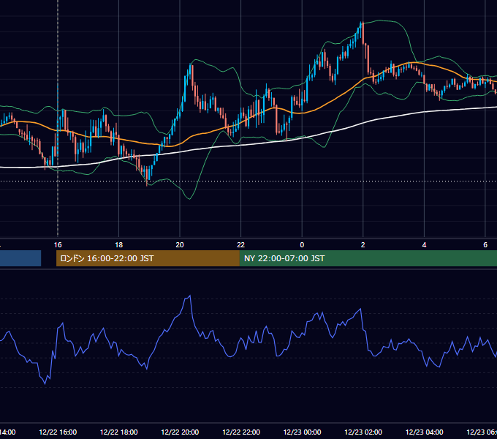Screen dimensions: 497x439
Task: Click the 2 hour label on chart axis
Action: [363, 245]
